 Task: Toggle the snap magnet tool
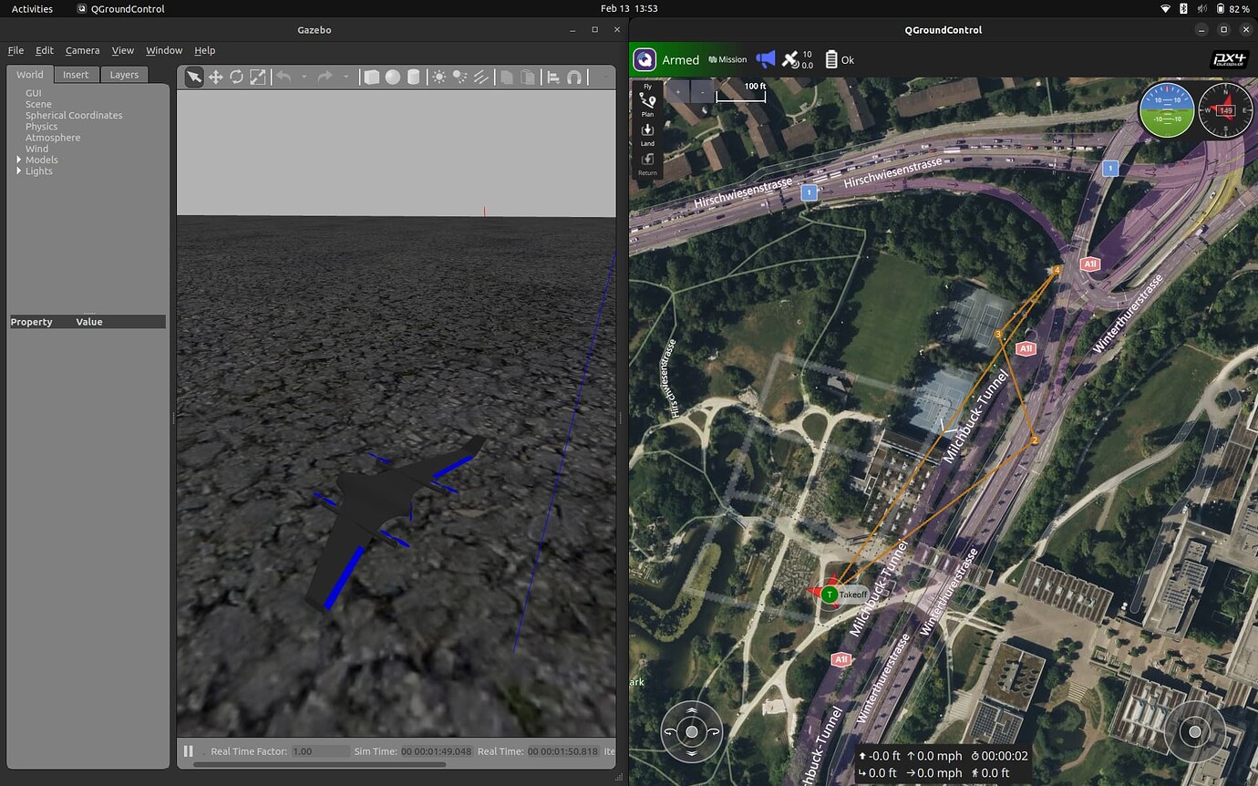[x=574, y=78]
